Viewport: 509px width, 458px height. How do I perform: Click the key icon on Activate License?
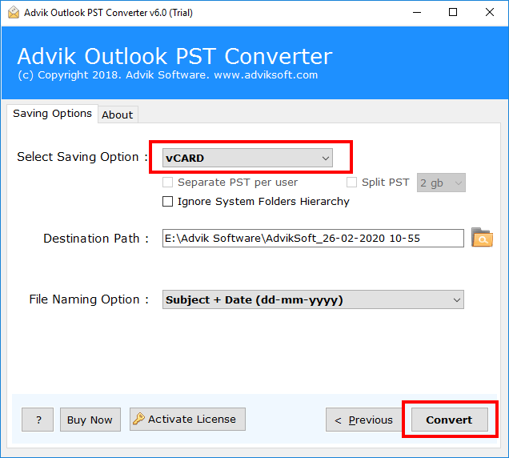coord(138,420)
